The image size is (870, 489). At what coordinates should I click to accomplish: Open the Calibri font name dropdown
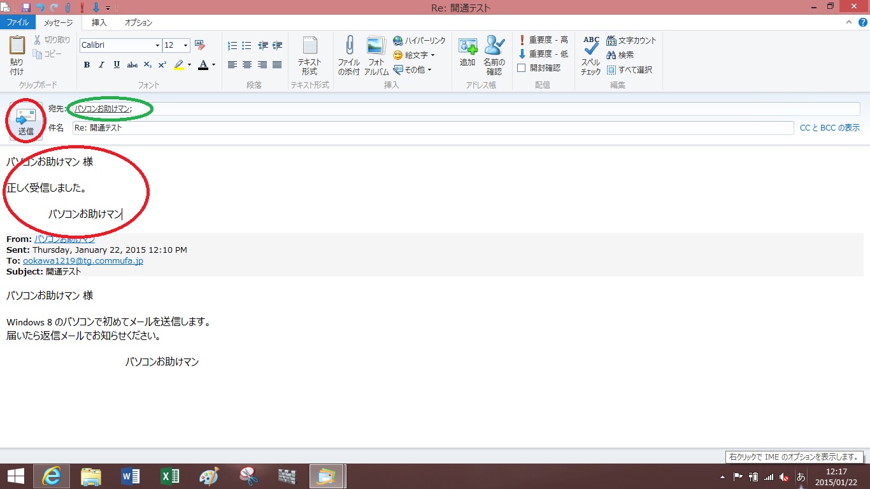(x=157, y=45)
